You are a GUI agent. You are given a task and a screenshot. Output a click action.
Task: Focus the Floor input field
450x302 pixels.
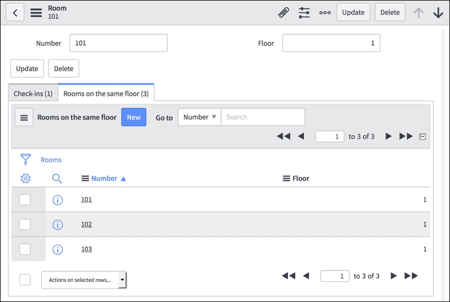coord(331,43)
